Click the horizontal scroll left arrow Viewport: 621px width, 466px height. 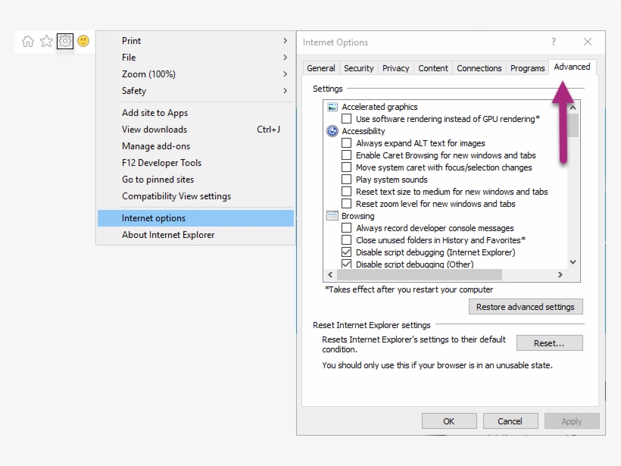tap(330, 274)
